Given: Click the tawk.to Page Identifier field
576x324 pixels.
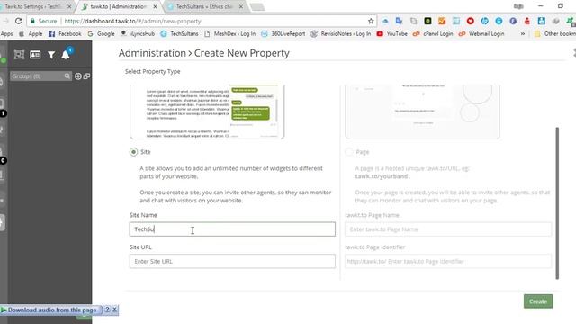Looking at the screenshot, I should click(x=448, y=261).
